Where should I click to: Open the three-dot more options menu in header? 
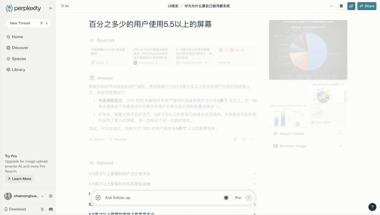point(331,6)
